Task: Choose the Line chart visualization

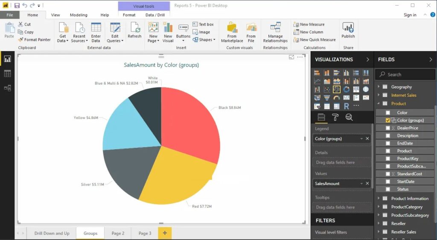Action: pos(317,81)
